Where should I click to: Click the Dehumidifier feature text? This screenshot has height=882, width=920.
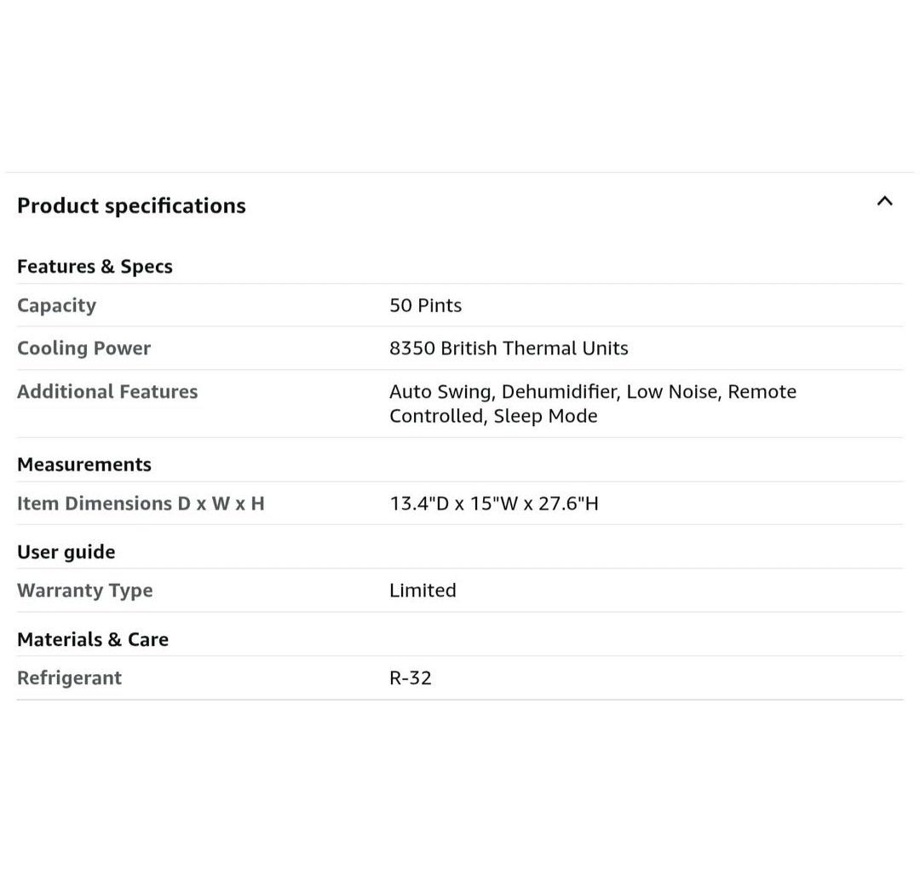click(x=559, y=392)
